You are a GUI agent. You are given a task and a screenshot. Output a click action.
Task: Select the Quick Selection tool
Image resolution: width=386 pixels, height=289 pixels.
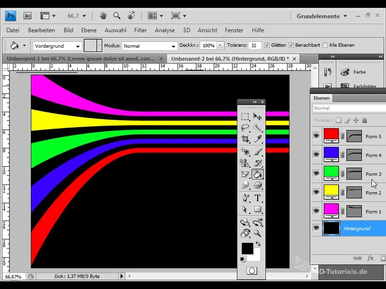(x=258, y=128)
